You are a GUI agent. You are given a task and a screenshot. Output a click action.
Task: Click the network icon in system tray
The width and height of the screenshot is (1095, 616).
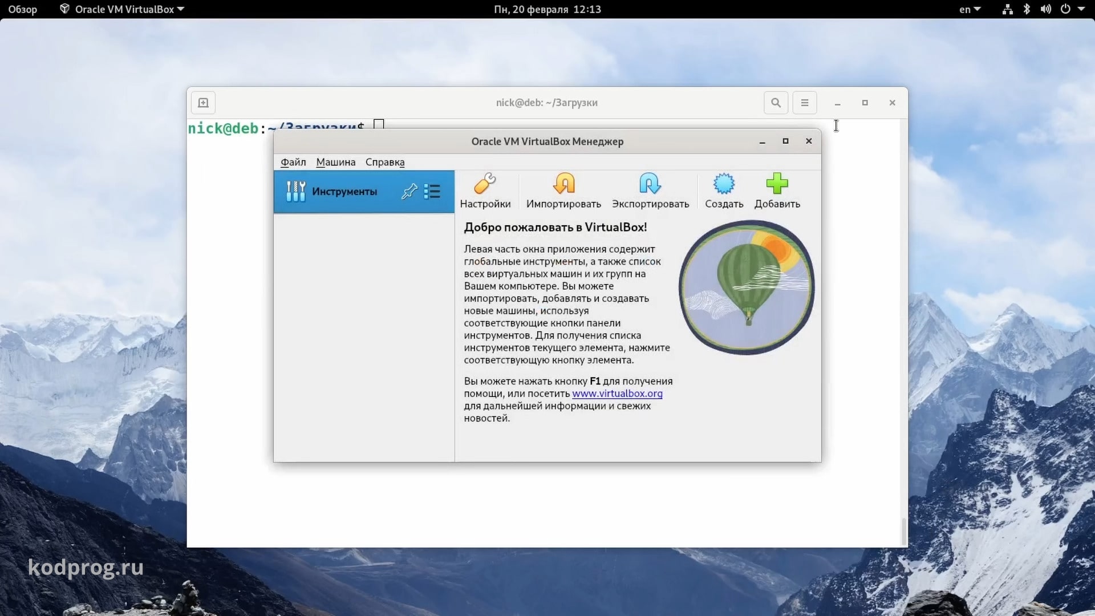[1008, 9]
